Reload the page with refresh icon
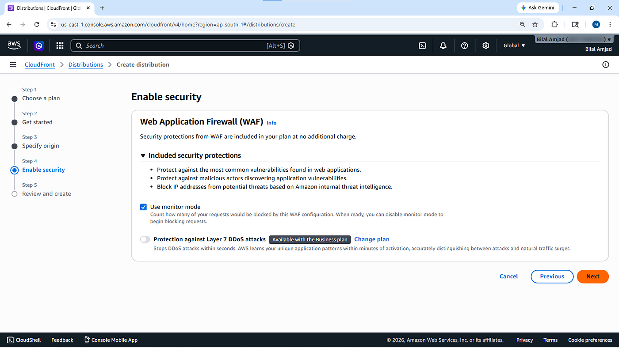This screenshot has width=619, height=348. (37, 24)
